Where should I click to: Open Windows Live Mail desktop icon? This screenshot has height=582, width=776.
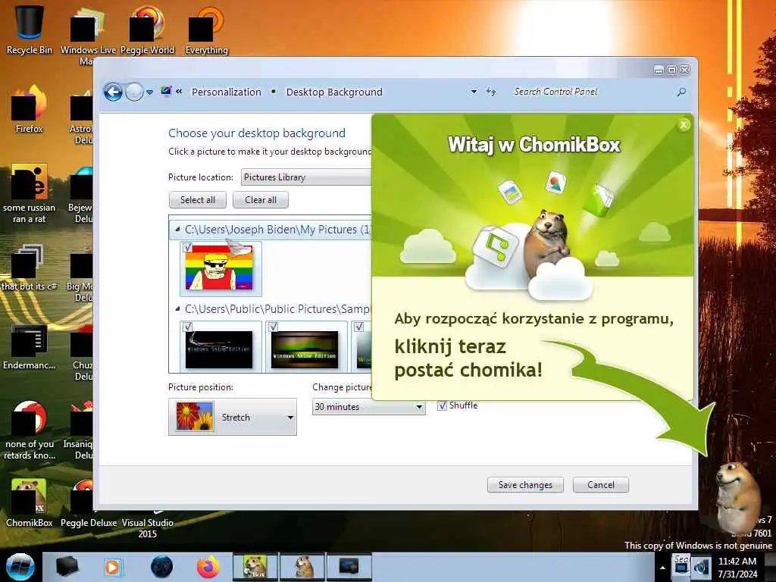[x=88, y=35]
